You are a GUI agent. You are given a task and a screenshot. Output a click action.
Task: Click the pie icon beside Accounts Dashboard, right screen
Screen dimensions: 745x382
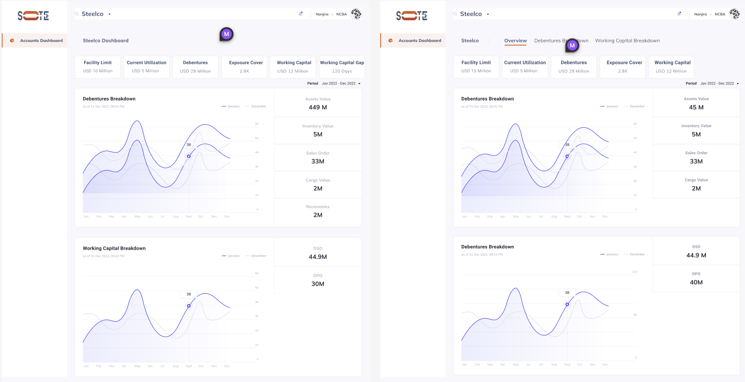tap(391, 41)
